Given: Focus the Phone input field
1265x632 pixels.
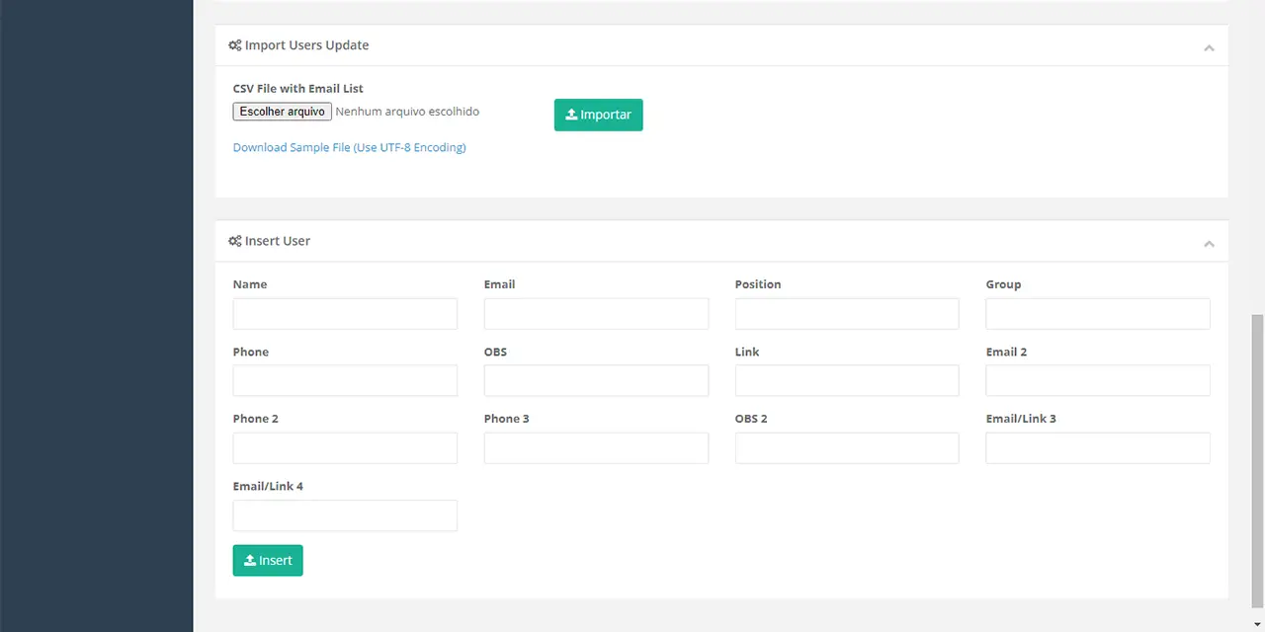Looking at the screenshot, I should pyautogui.click(x=345, y=381).
